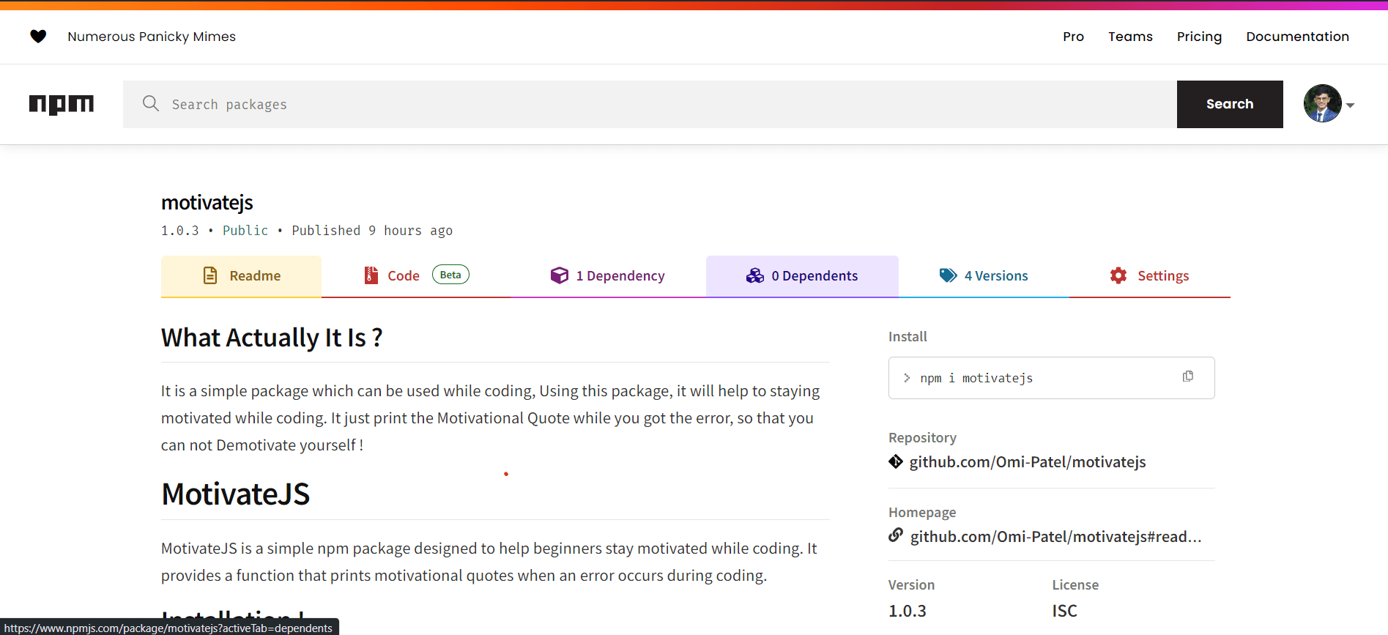The image size is (1388, 635).
Task: Click the black heart icon
Action: (x=38, y=36)
